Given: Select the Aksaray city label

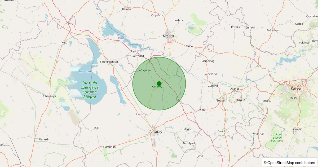Looking at the screenshot, I should 156,132.
